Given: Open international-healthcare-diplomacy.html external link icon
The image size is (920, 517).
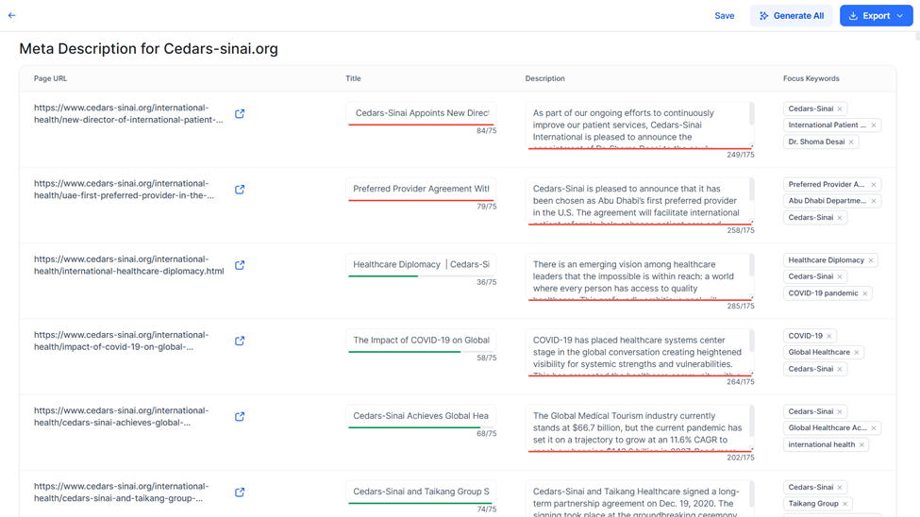Looking at the screenshot, I should (x=240, y=265).
